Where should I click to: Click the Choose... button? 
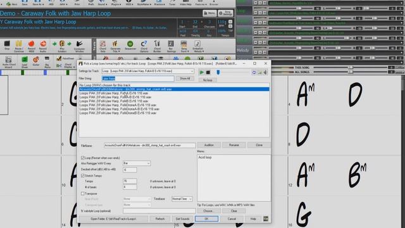[x=208, y=211]
